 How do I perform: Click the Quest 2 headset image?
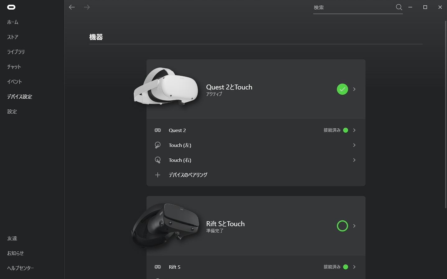coord(166,86)
